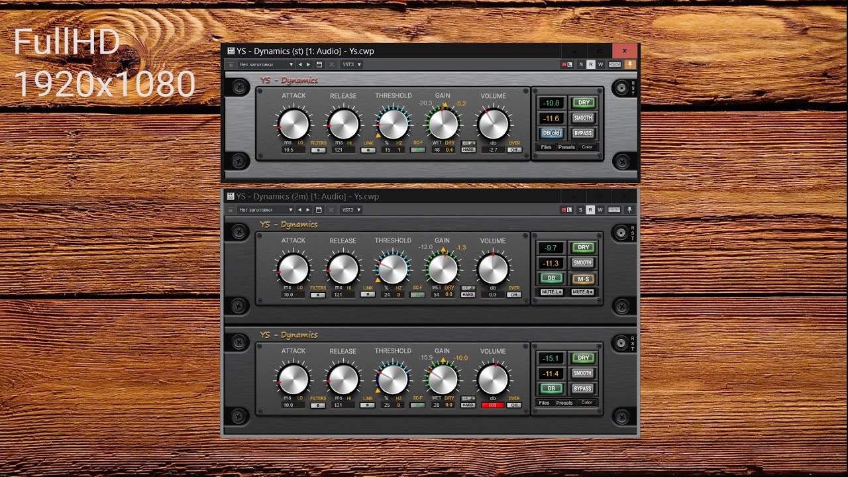The width and height of the screenshot is (848, 477).
Task: Click BYPASS on bottom (2m) unit
Action: (x=583, y=389)
